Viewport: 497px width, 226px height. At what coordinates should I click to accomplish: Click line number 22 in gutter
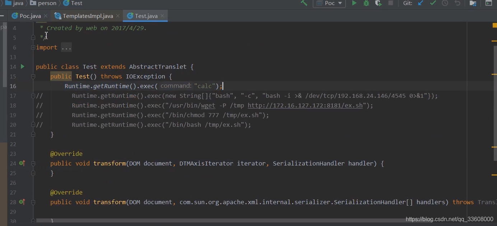click(x=13, y=144)
